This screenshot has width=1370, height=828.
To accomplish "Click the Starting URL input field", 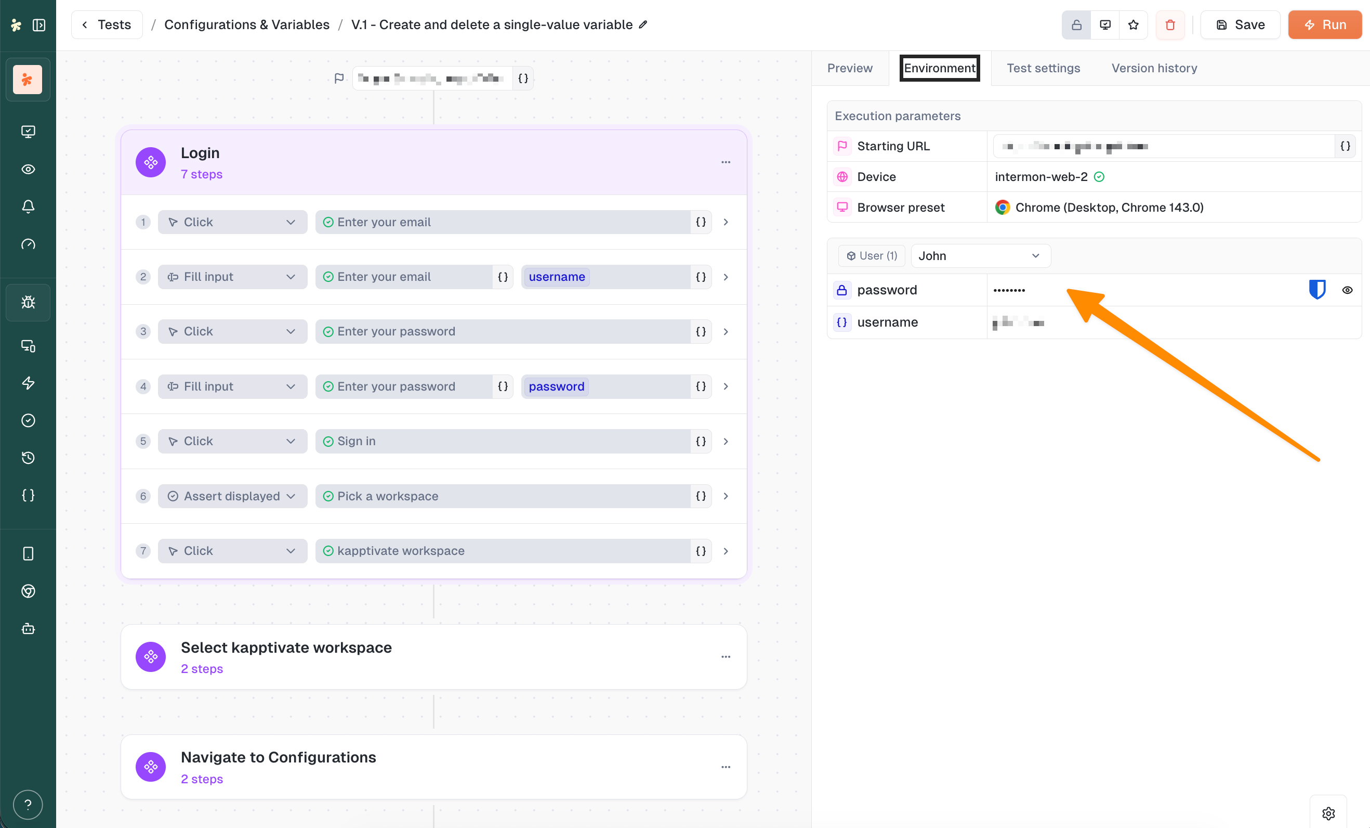I will [x=1164, y=146].
